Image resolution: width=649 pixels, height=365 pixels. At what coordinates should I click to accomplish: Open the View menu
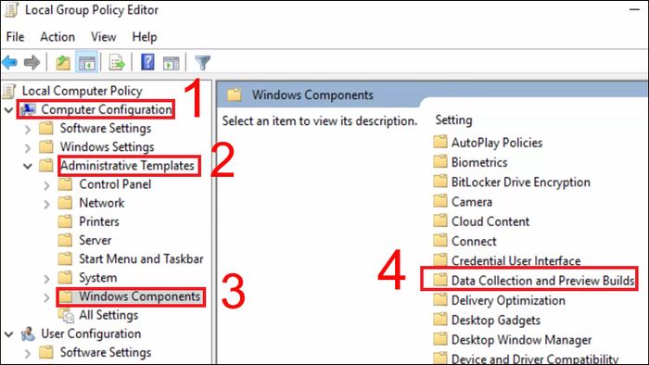click(x=104, y=37)
